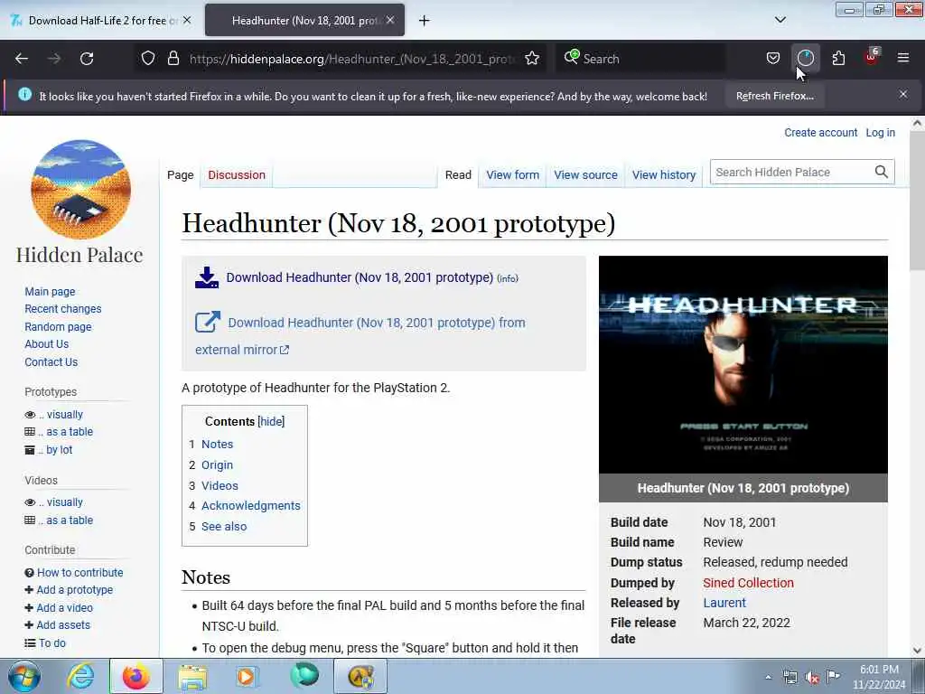This screenshot has height=694, width=925.
Task: Launch Internet Explorer from the taskbar
Action: click(80, 676)
